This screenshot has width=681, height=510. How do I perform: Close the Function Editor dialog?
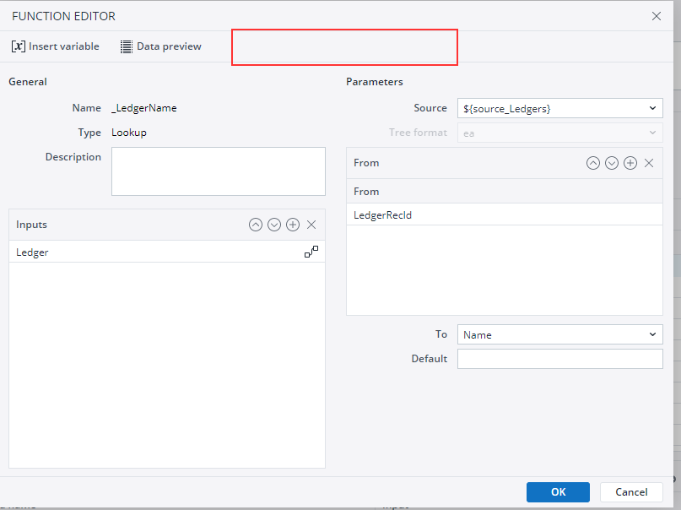coord(657,16)
